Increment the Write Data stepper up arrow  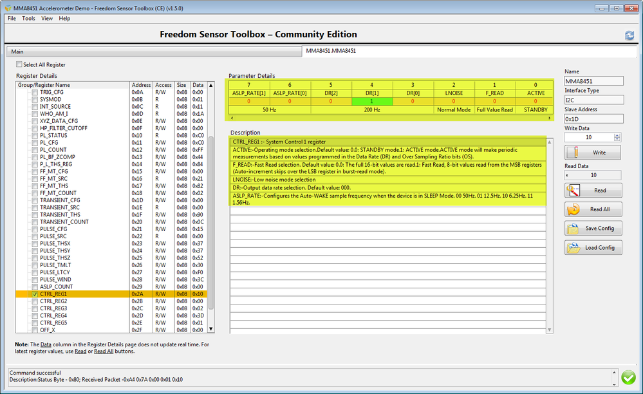click(x=617, y=135)
